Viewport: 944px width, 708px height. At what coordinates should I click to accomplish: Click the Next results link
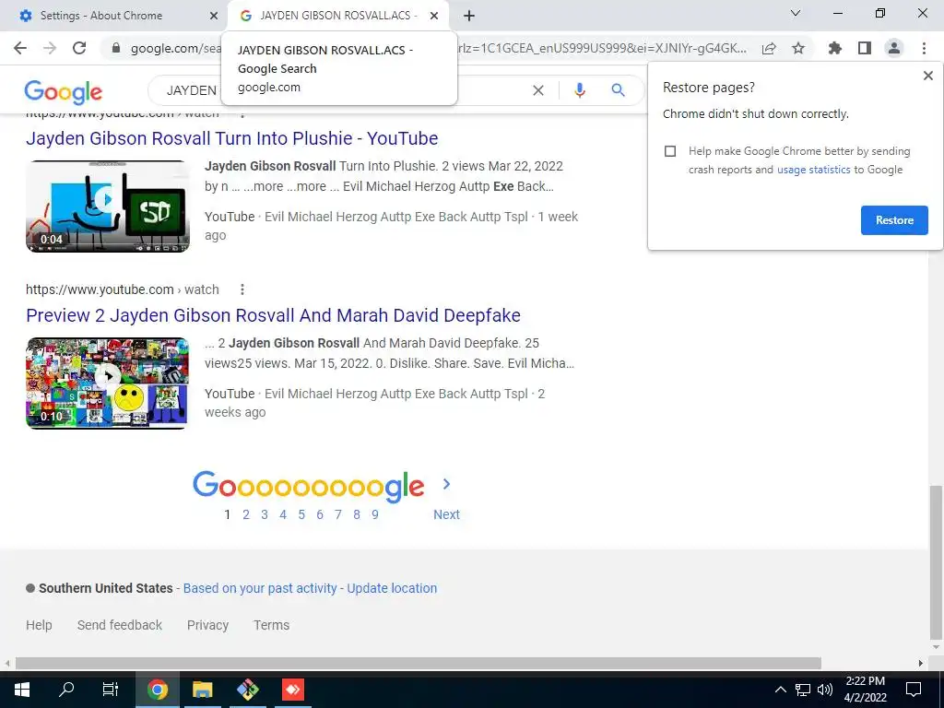(447, 514)
